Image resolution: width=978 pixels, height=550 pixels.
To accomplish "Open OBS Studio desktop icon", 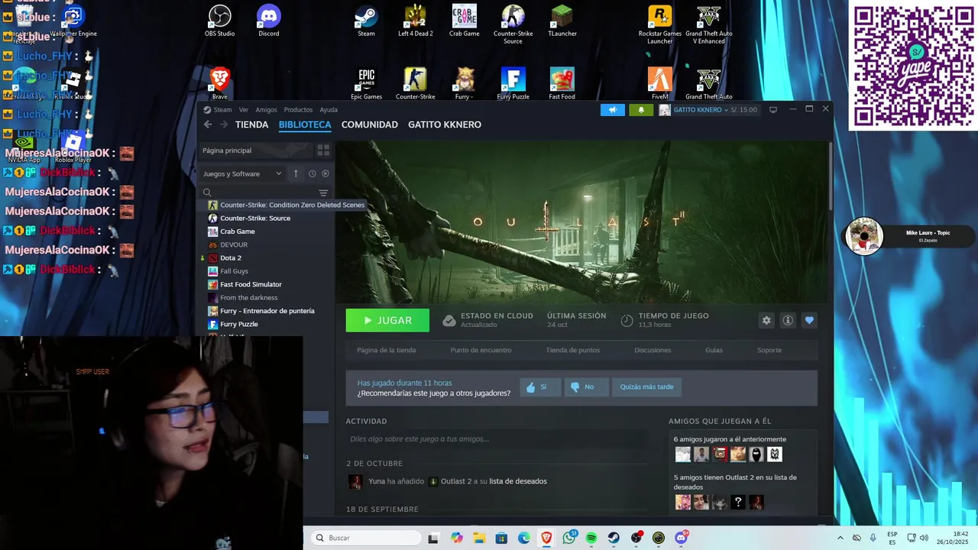I will pyautogui.click(x=219, y=21).
